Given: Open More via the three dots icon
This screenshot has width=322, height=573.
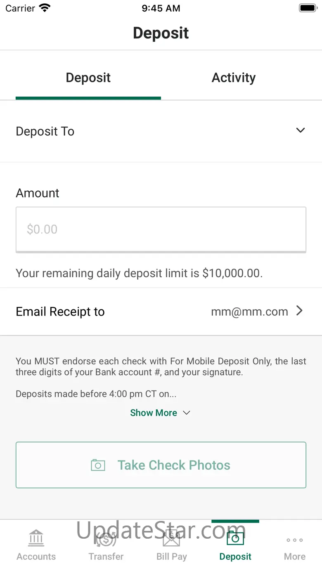Looking at the screenshot, I should (295, 540).
